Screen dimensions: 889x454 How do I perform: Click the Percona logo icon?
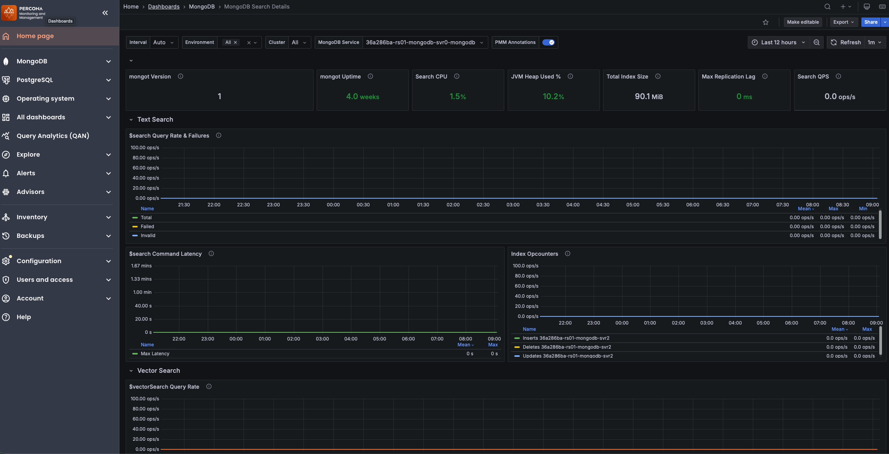(x=9, y=13)
